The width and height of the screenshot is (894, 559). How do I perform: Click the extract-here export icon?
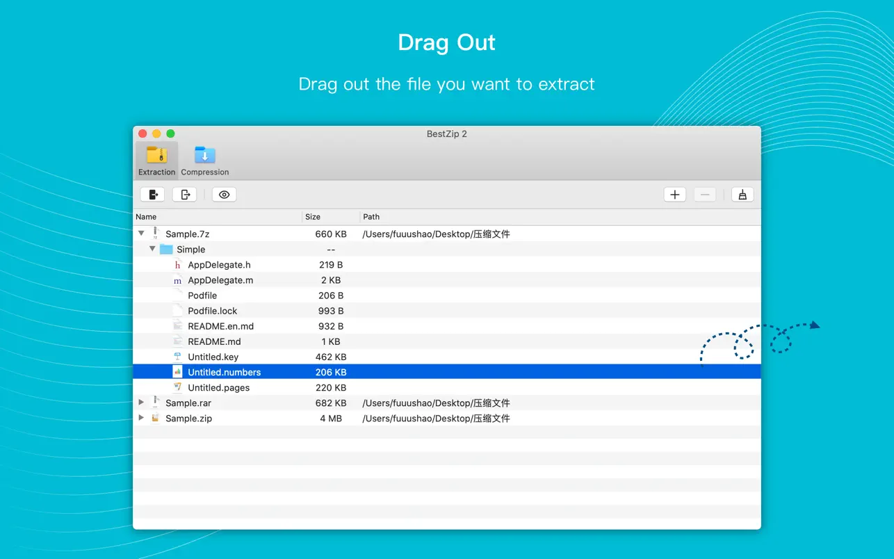click(185, 195)
